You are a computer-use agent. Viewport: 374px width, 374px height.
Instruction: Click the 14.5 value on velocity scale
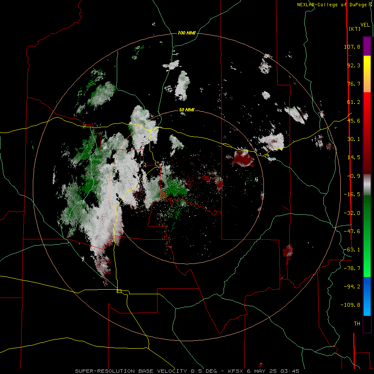354,157
